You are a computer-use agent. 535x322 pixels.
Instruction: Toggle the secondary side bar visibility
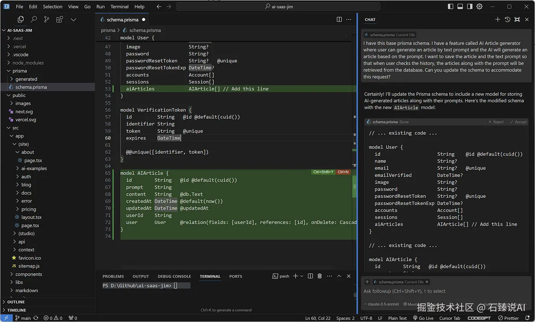(470, 6)
